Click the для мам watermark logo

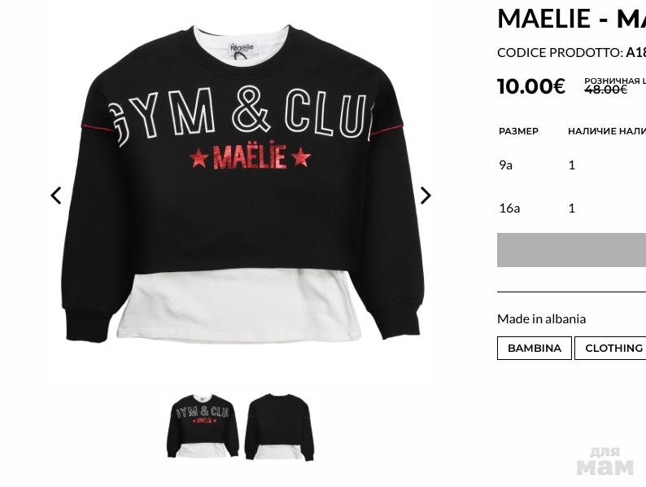[605, 461]
